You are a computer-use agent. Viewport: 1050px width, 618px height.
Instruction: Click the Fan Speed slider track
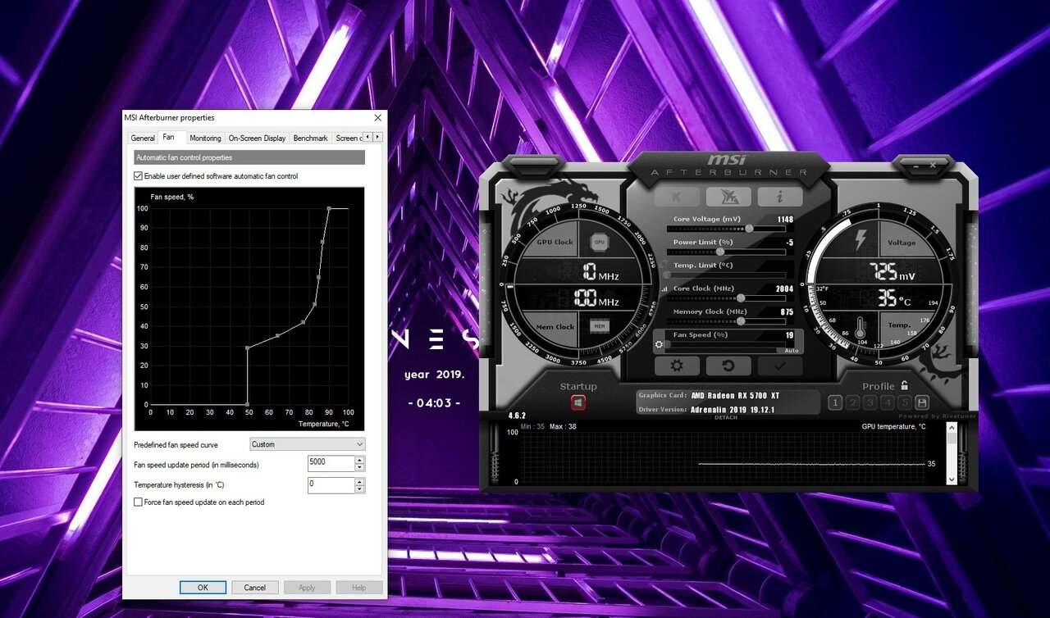[x=729, y=345]
